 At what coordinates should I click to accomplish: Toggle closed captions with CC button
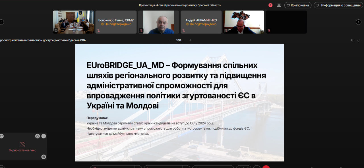click(x=279, y=5)
